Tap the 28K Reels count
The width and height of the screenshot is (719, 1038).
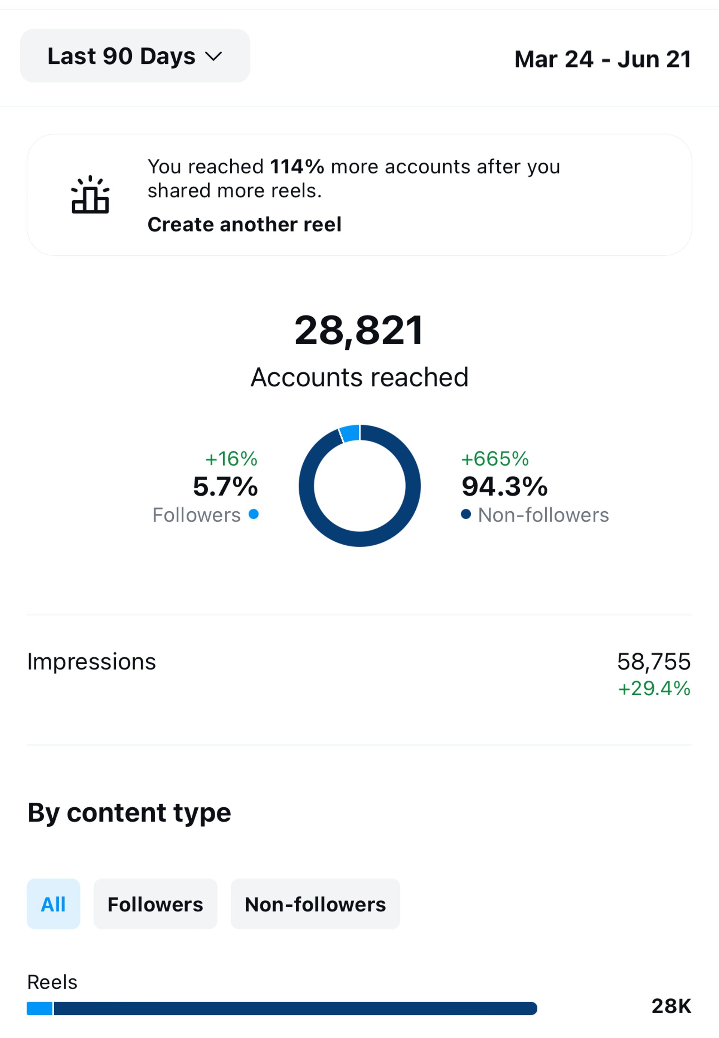click(x=671, y=1007)
